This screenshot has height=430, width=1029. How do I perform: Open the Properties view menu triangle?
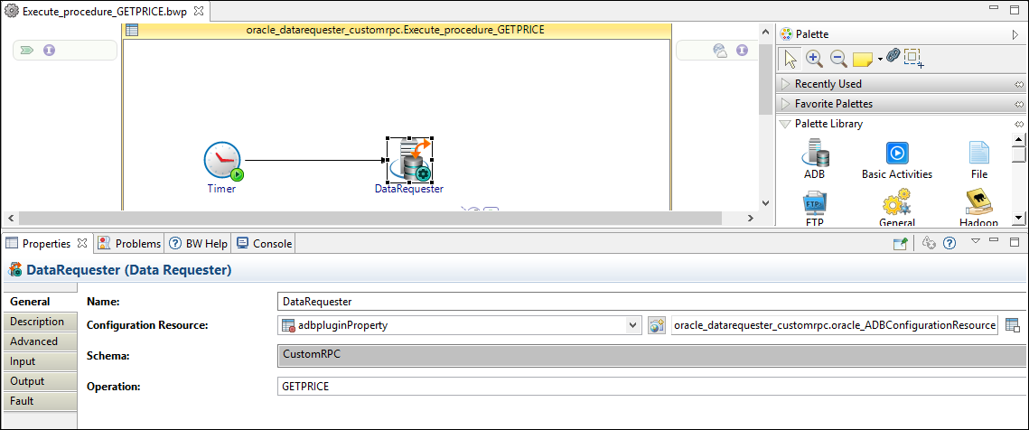[975, 241]
